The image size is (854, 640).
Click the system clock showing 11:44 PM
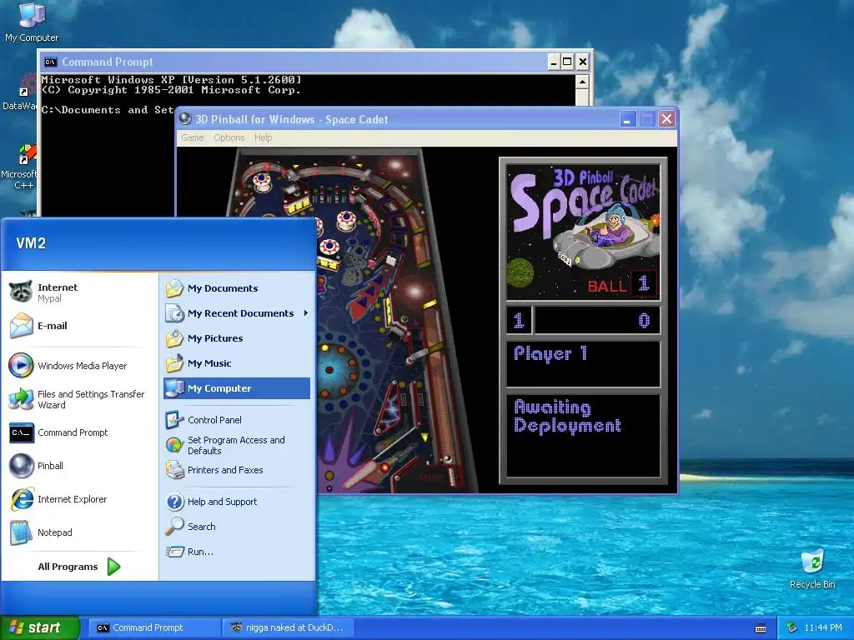click(822, 628)
